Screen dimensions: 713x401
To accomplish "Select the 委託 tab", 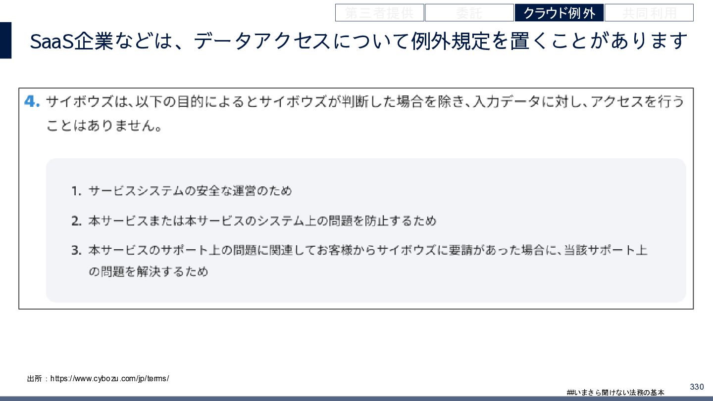I will [469, 13].
